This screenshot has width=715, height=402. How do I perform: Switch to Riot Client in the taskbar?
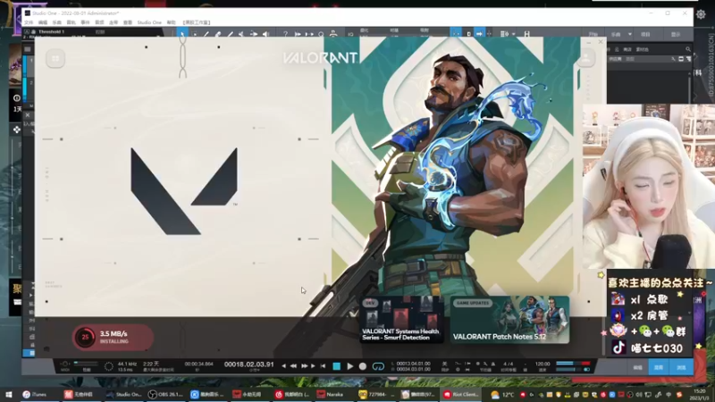[461, 394]
